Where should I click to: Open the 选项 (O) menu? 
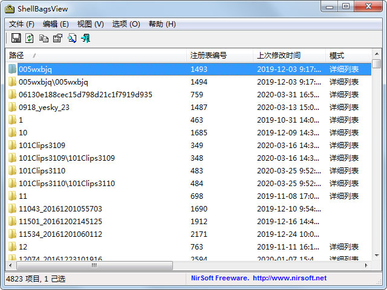126,24
